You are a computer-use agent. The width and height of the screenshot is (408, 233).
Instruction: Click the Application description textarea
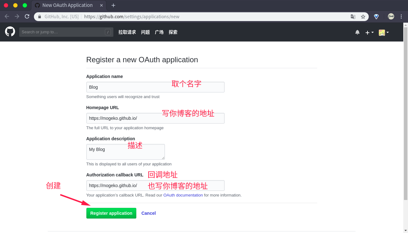(126, 152)
